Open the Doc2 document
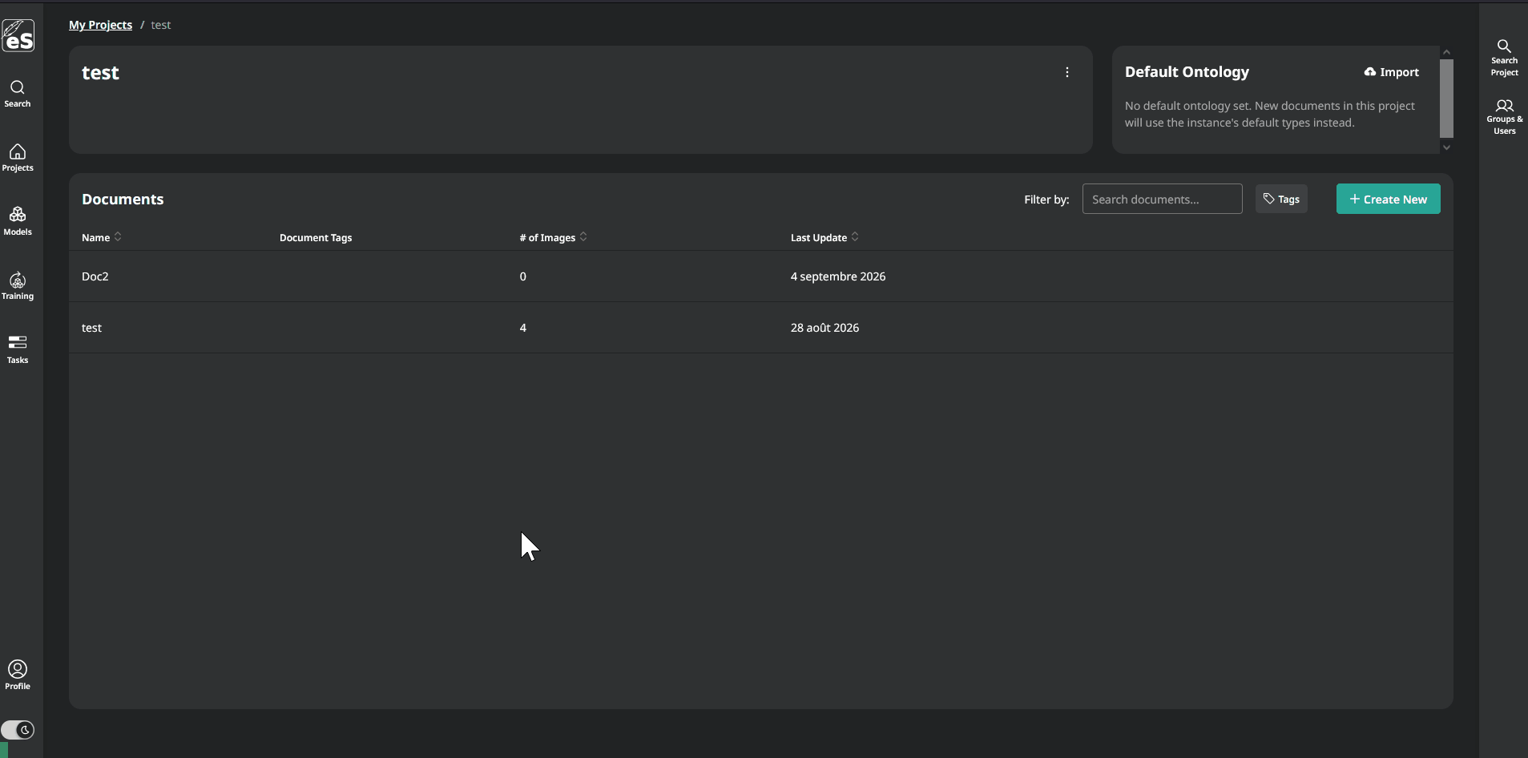Image resolution: width=1528 pixels, height=758 pixels. click(x=760, y=276)
